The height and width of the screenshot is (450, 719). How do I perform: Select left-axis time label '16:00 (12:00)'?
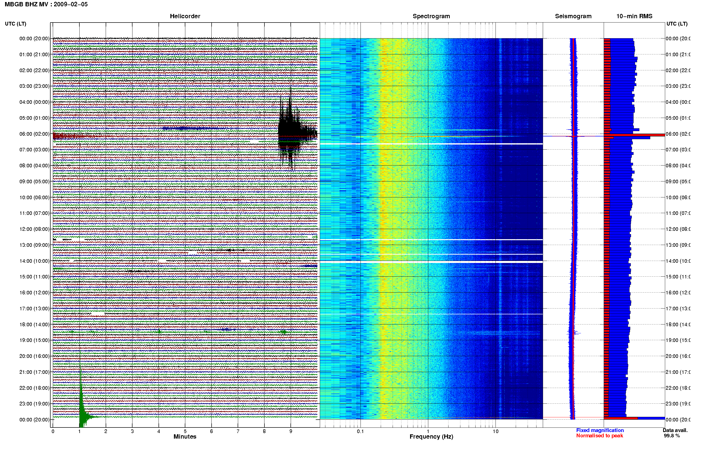pyautogui.click(x=34, y=293)
